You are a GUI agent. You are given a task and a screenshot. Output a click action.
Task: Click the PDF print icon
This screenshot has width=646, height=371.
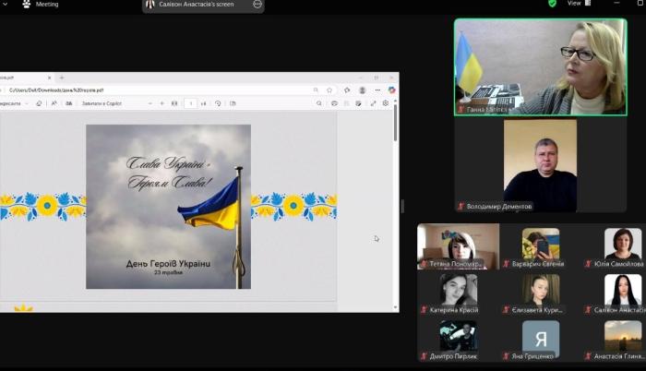point(334,103)
